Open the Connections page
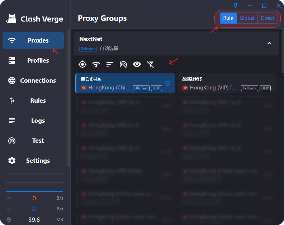 33,80
